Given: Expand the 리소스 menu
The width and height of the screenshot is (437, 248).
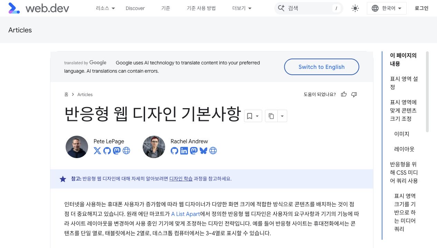Looking at the screenshot, I should click(x=105, y=8).
